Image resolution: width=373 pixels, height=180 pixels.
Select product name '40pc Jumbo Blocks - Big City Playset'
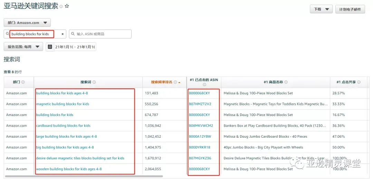[x=263, y=147]
